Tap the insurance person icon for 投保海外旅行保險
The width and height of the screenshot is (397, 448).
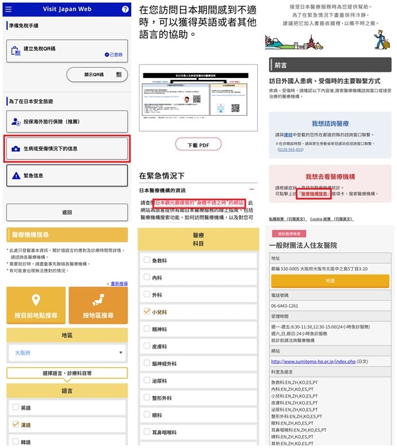click(16, 122)
